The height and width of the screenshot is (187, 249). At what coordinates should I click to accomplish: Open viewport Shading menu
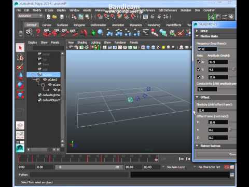tap(82, 43)
